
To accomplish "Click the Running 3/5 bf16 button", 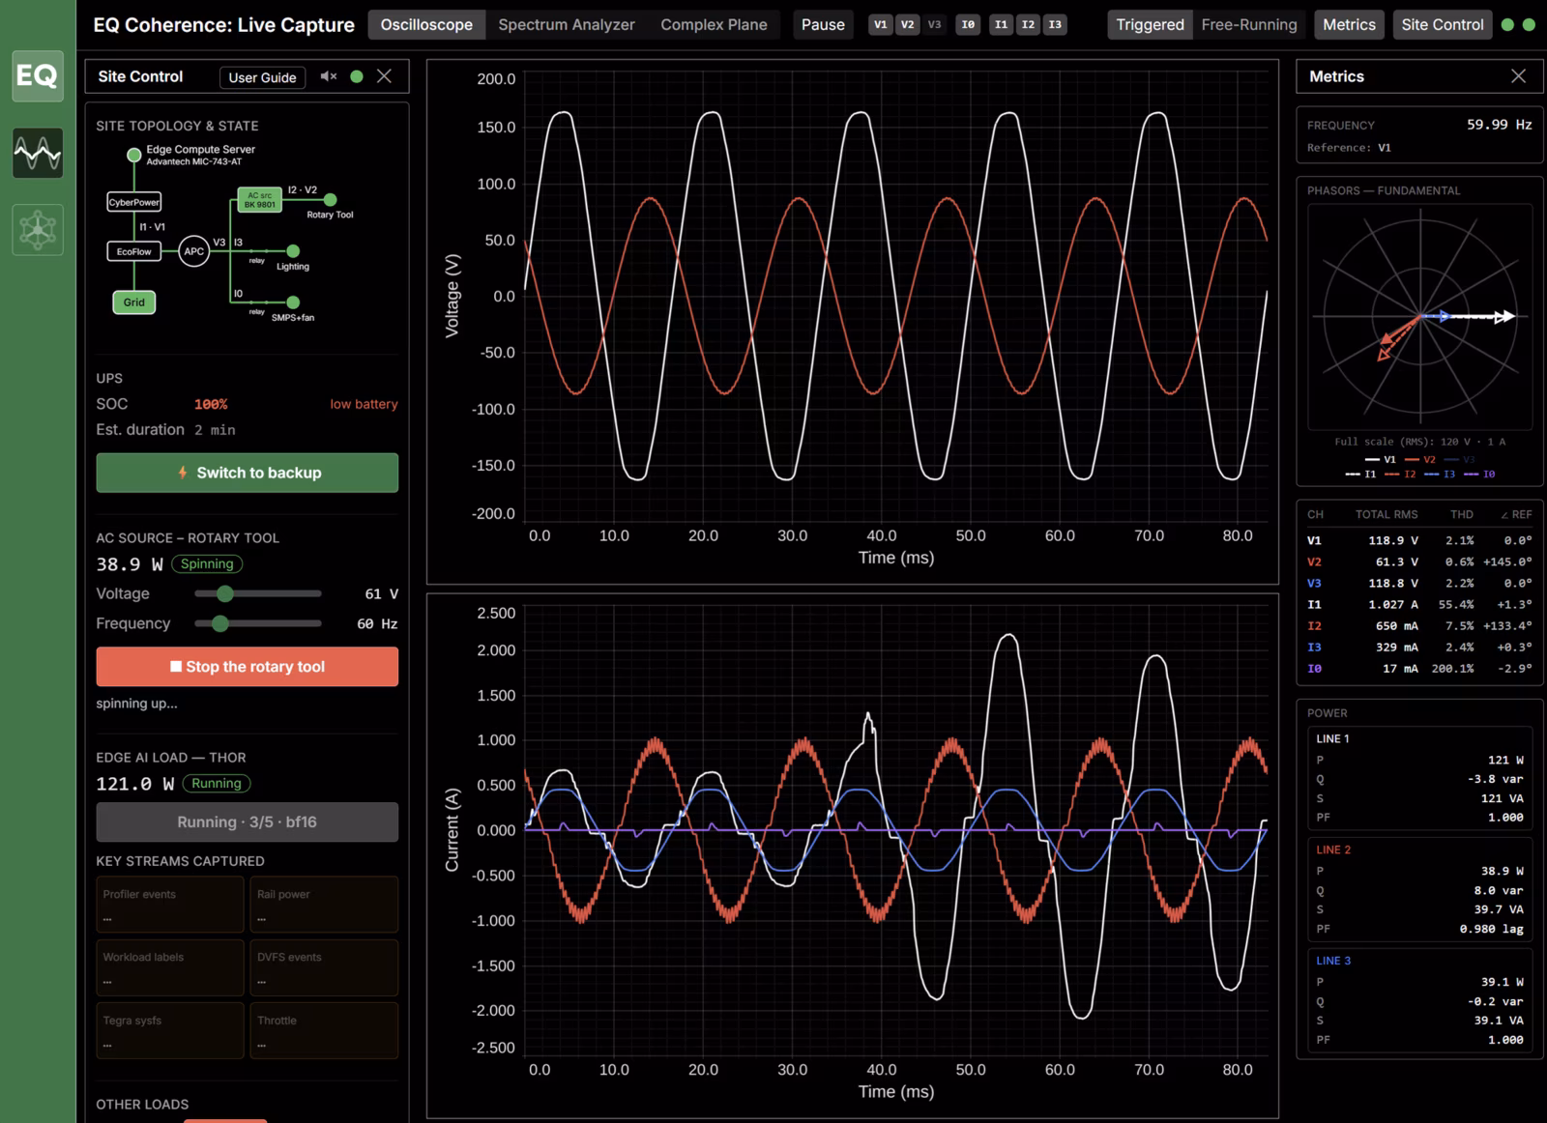I will point(247,822).
